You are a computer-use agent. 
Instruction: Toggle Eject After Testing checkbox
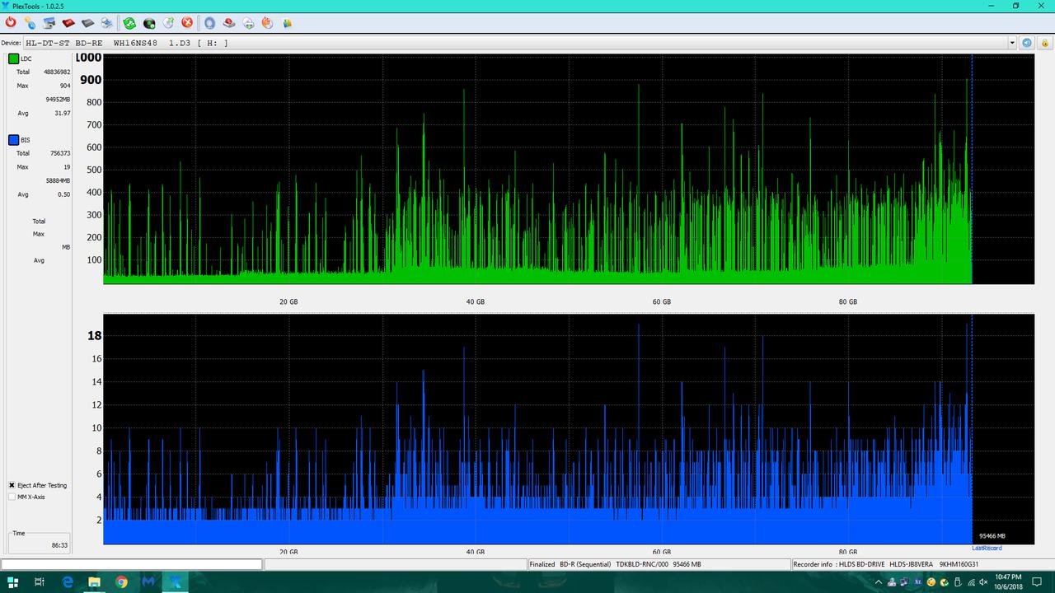coord(12,485)
